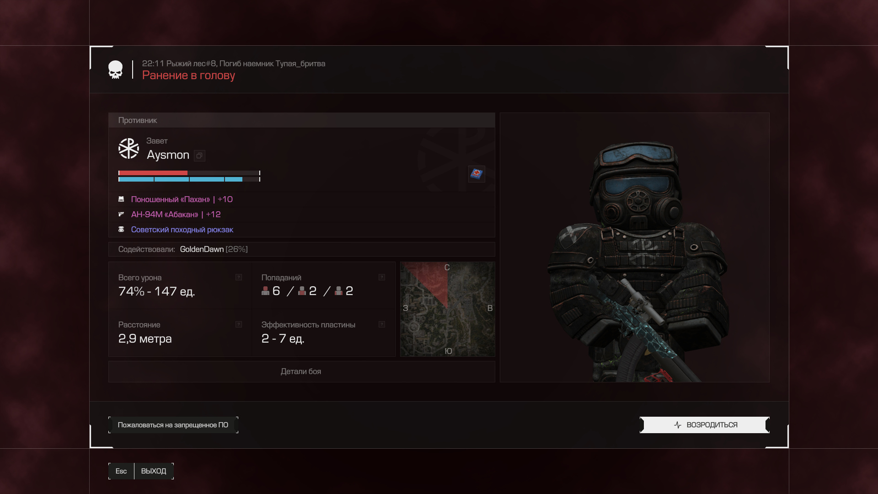Click the Возродиться respawn button
The height and width of the screenshot is (494, 878).
(x=704, y=425)
